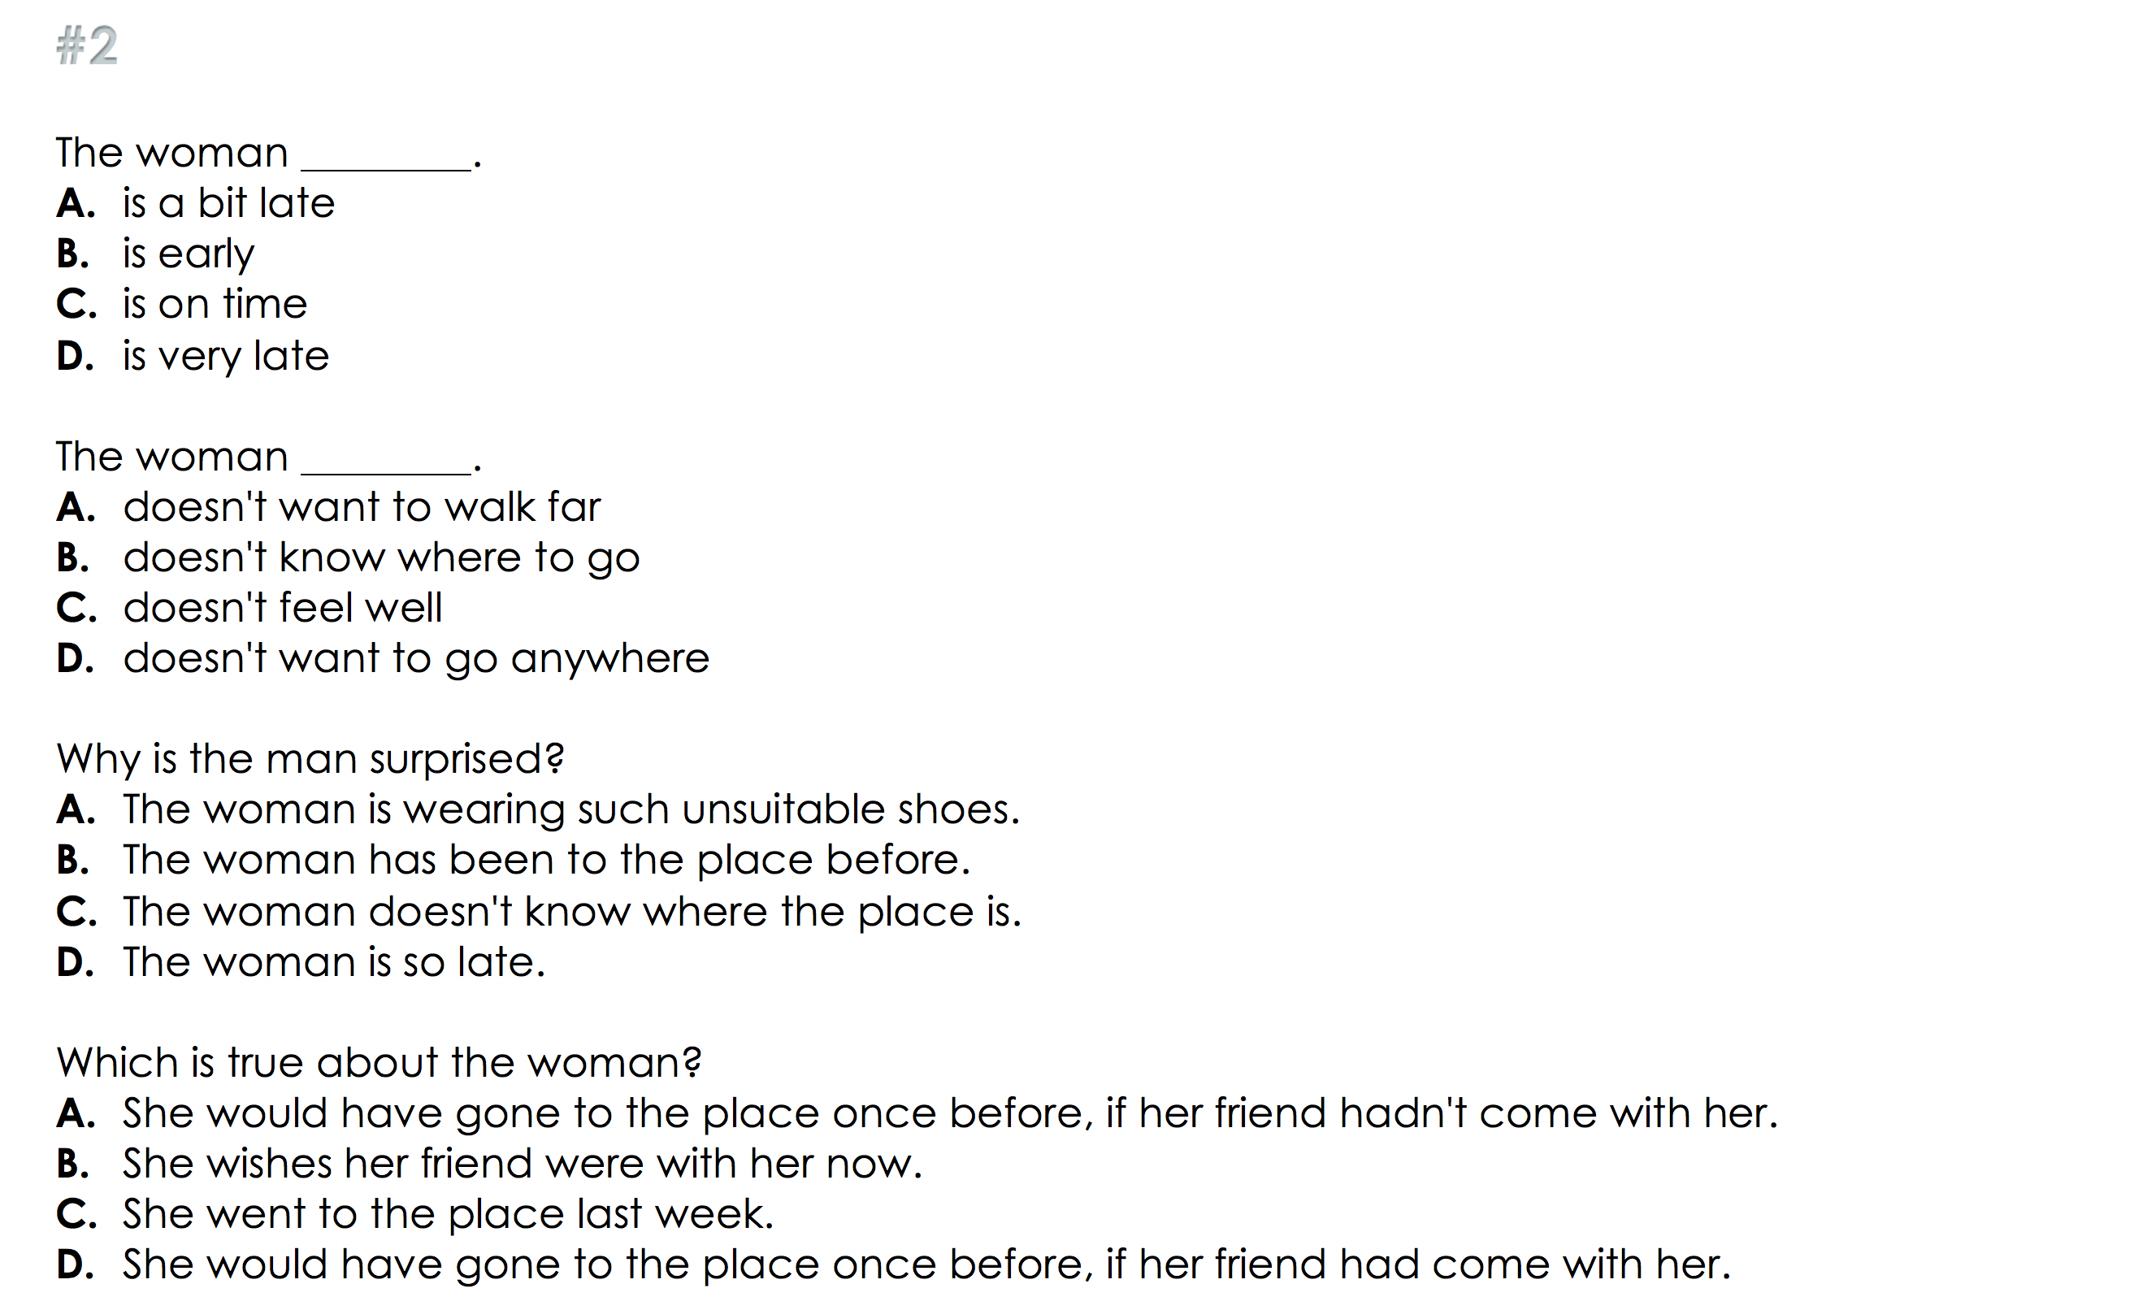The width and height of the screenshot is (2134, 1310).
Task: Choose the answer ending "friend had come with her."
Action: click(926, 1265)
